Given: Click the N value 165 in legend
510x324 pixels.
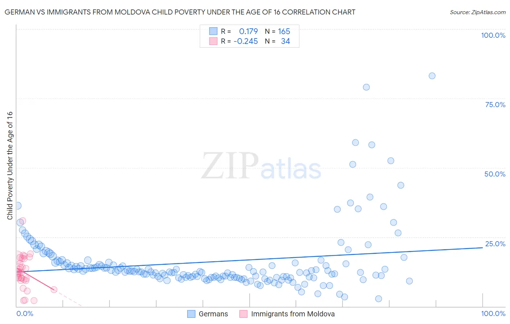Looking at the screenshot, I should (284, 31).
